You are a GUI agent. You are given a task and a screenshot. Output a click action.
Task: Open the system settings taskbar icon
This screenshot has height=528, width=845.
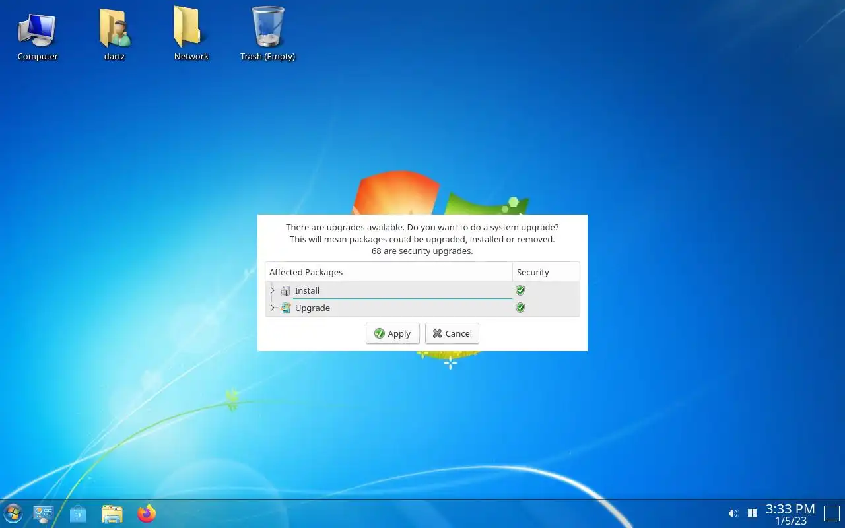click(x=44, y=513)
